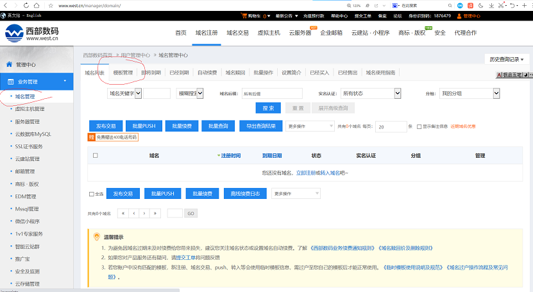Switch to 模板管理 tab
533x292 pixels.
(x=123, y=73)
